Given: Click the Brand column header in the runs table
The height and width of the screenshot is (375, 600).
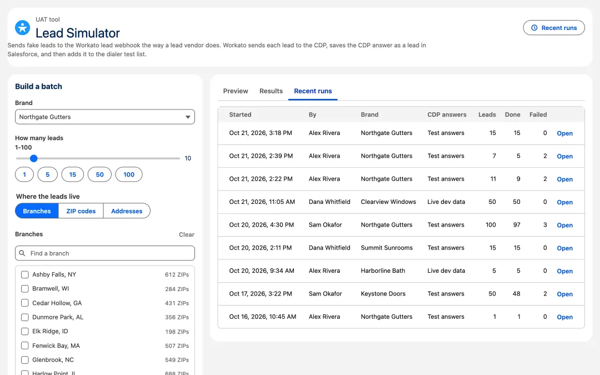Looking at the screenshot, I should (x=369, y=114).
